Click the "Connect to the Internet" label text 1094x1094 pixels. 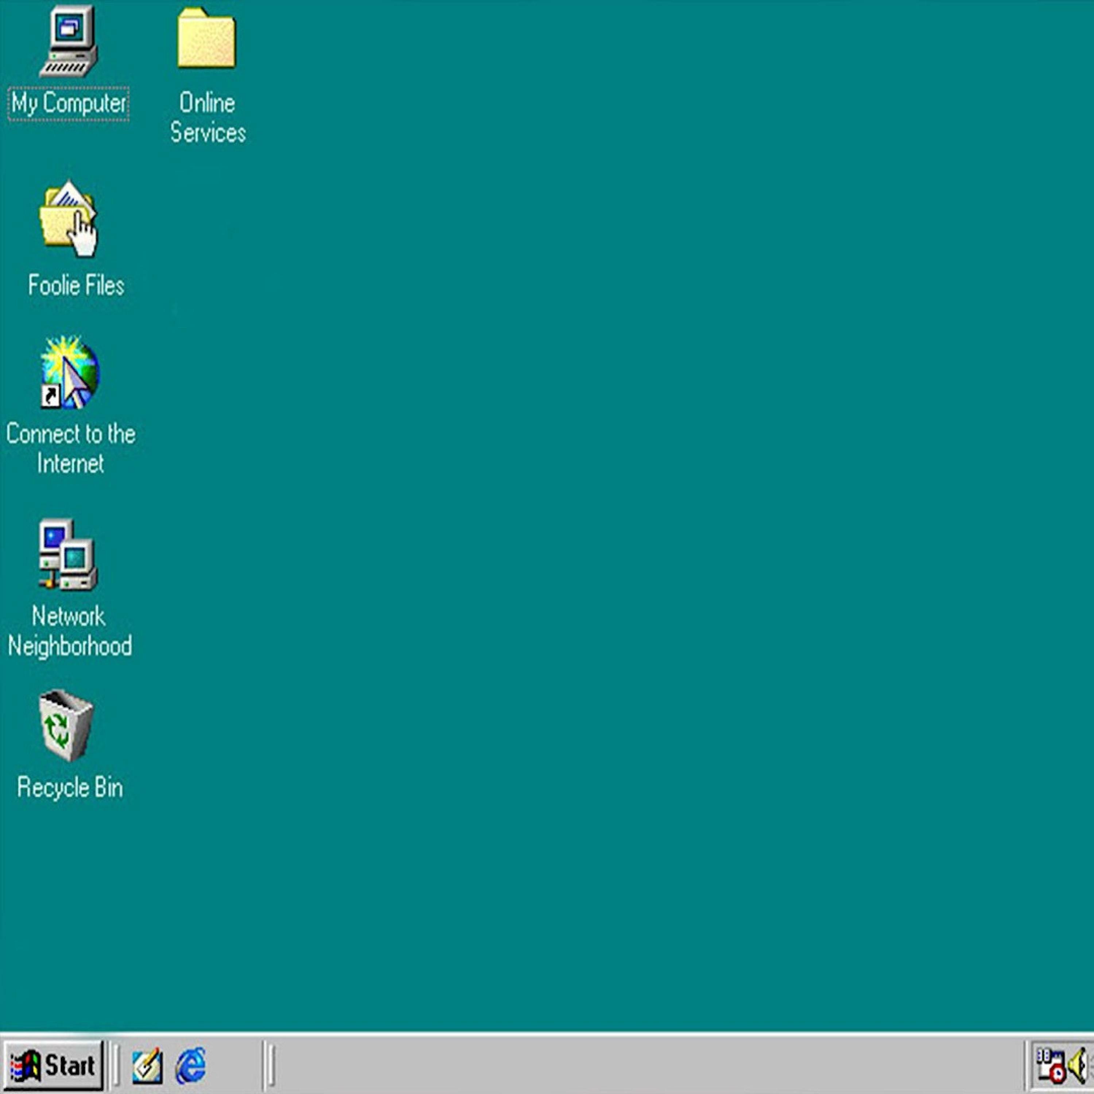[71, 449]
